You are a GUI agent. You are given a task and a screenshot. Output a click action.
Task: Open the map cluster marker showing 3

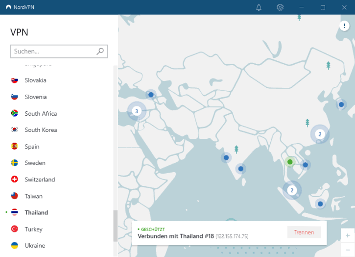pos(137,111)
